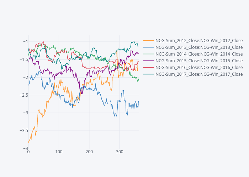
Task: Click the blue 2013 legend line swatch
Action: [x=148, y=47]
